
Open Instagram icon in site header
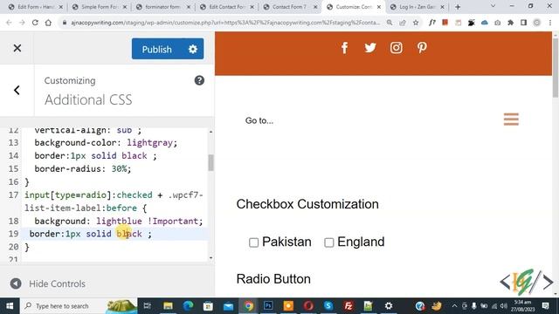[396, 48]
